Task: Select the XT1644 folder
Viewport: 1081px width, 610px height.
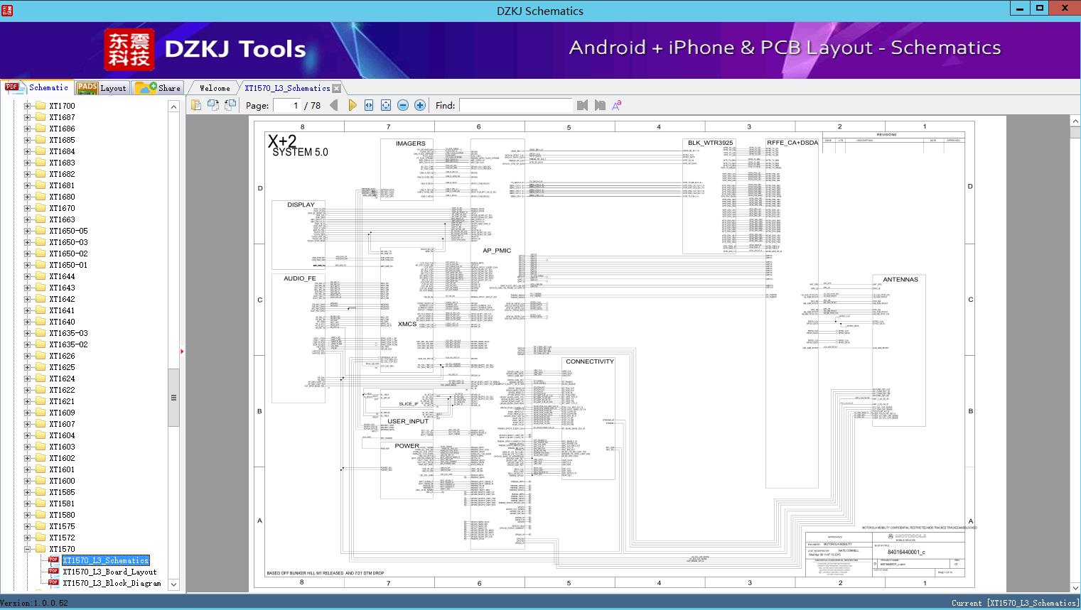Action: (62, 276)
